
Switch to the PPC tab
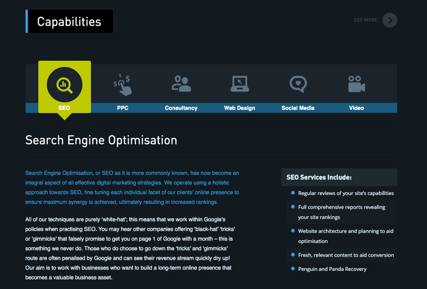tap(123, 108)
